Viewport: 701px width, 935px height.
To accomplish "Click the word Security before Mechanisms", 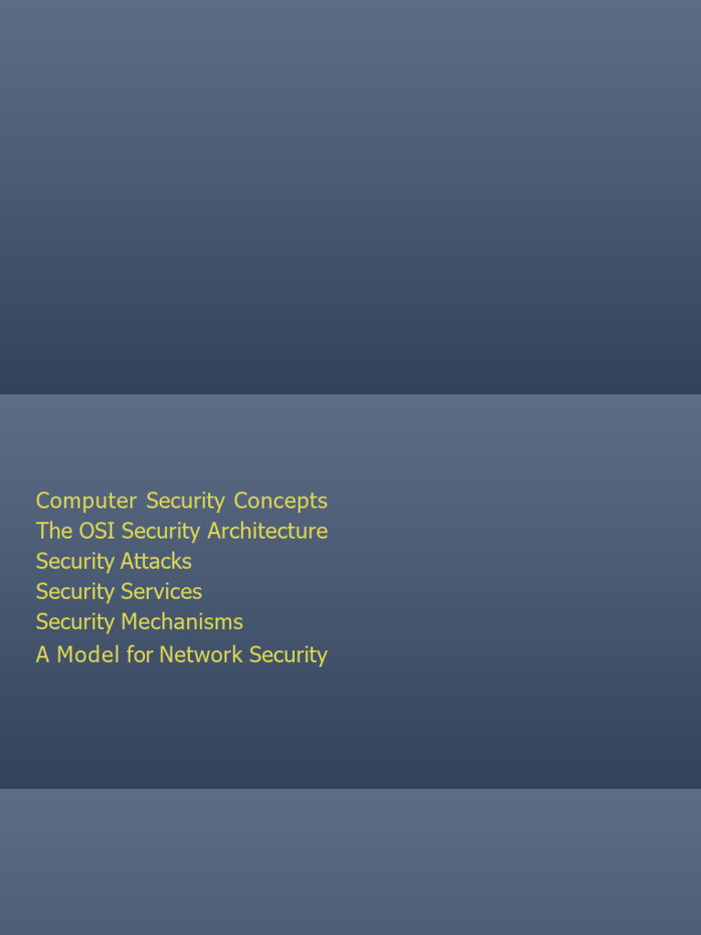I will pyautogui.click(x=76, y=622).
